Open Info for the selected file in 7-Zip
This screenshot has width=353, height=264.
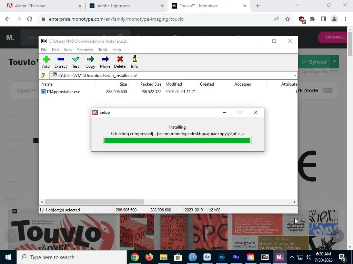135,62
